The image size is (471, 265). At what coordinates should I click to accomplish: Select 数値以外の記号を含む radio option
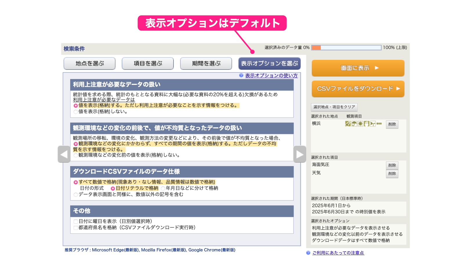(76, 195)
